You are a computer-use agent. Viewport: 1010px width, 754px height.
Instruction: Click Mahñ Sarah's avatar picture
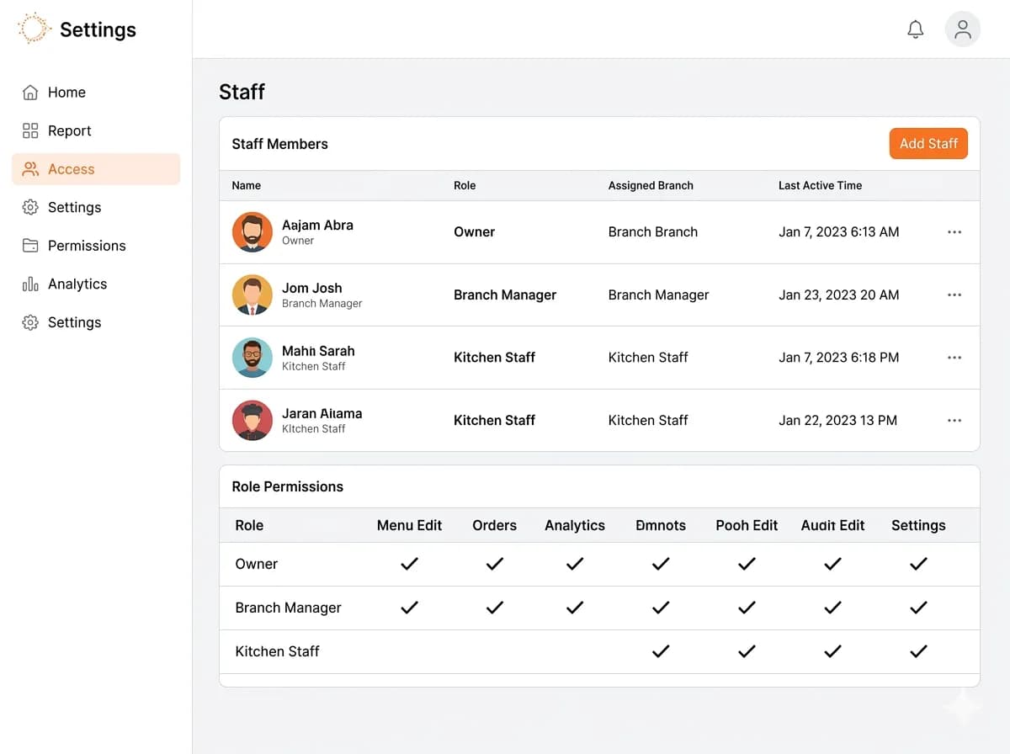click(252, 358)
